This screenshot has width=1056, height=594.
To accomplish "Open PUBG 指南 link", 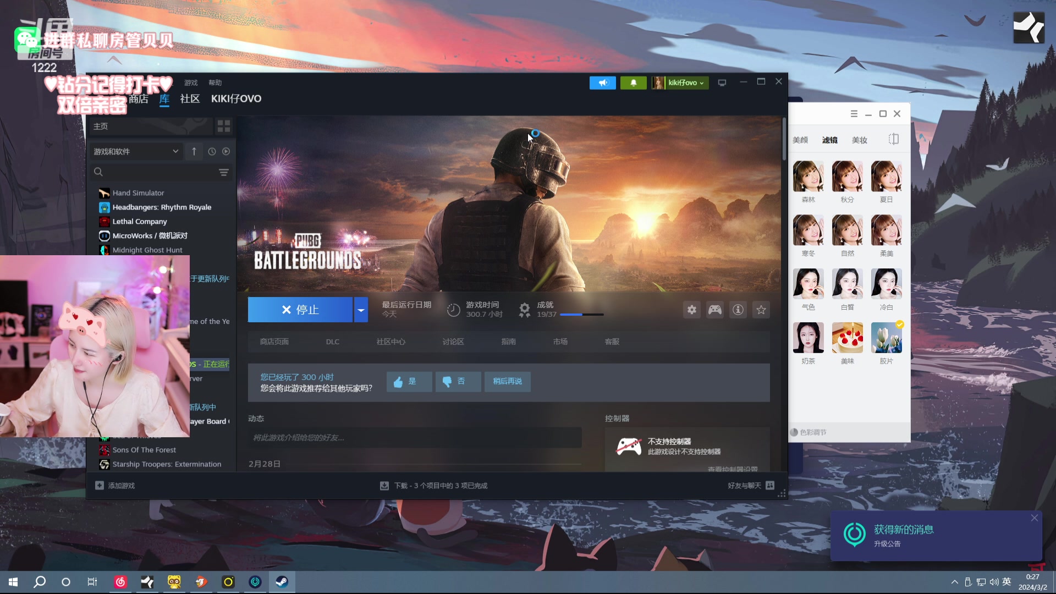I will coord(508,342).
